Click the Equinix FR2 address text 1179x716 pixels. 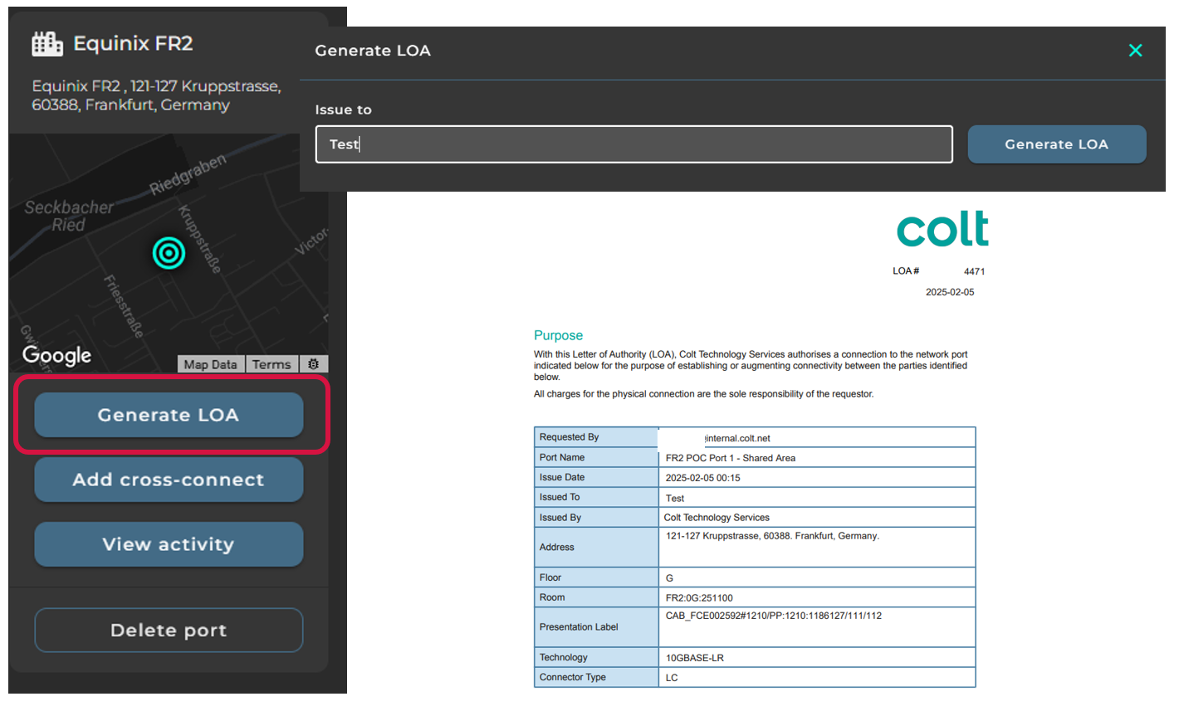click(x=156, y=95)
